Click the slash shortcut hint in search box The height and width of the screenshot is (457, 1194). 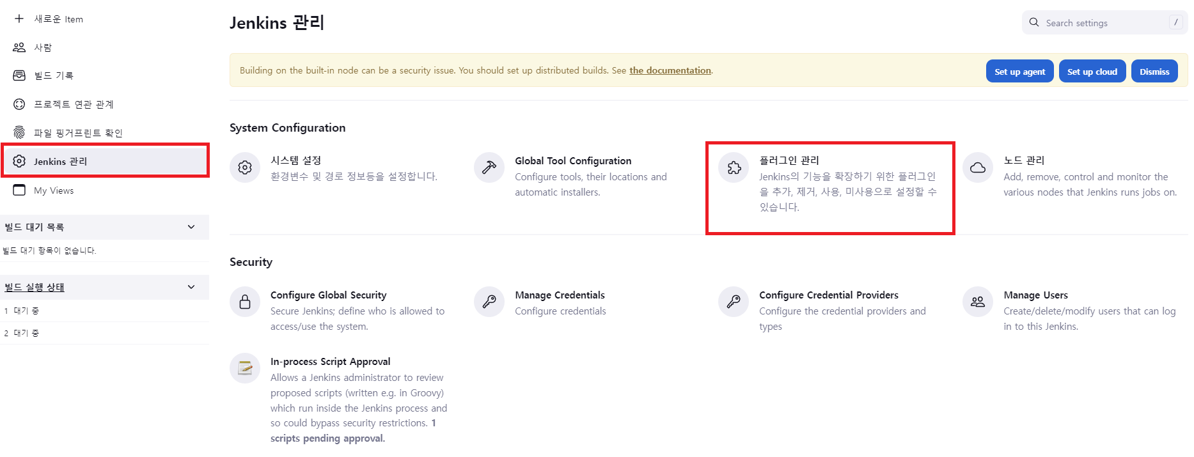pos(1175,22)
